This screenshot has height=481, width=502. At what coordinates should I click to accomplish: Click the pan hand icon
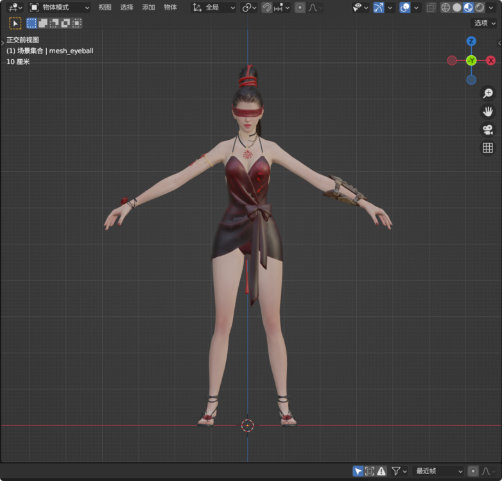point(488,112)
